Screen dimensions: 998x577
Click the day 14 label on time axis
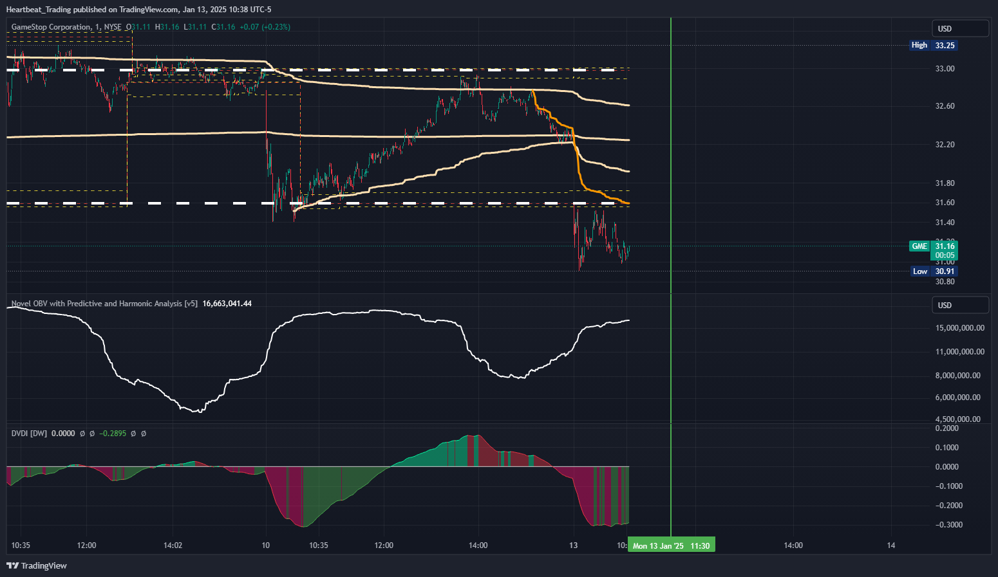click(891, 545)
